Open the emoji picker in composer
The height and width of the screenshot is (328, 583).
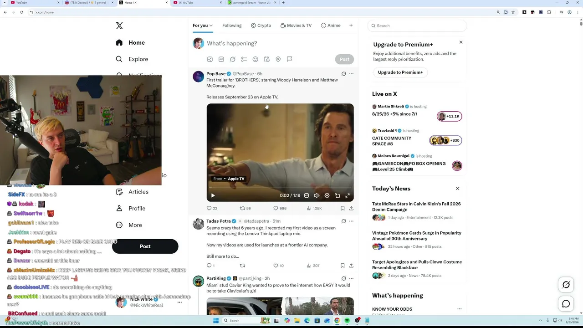click(x=255, y=59)
